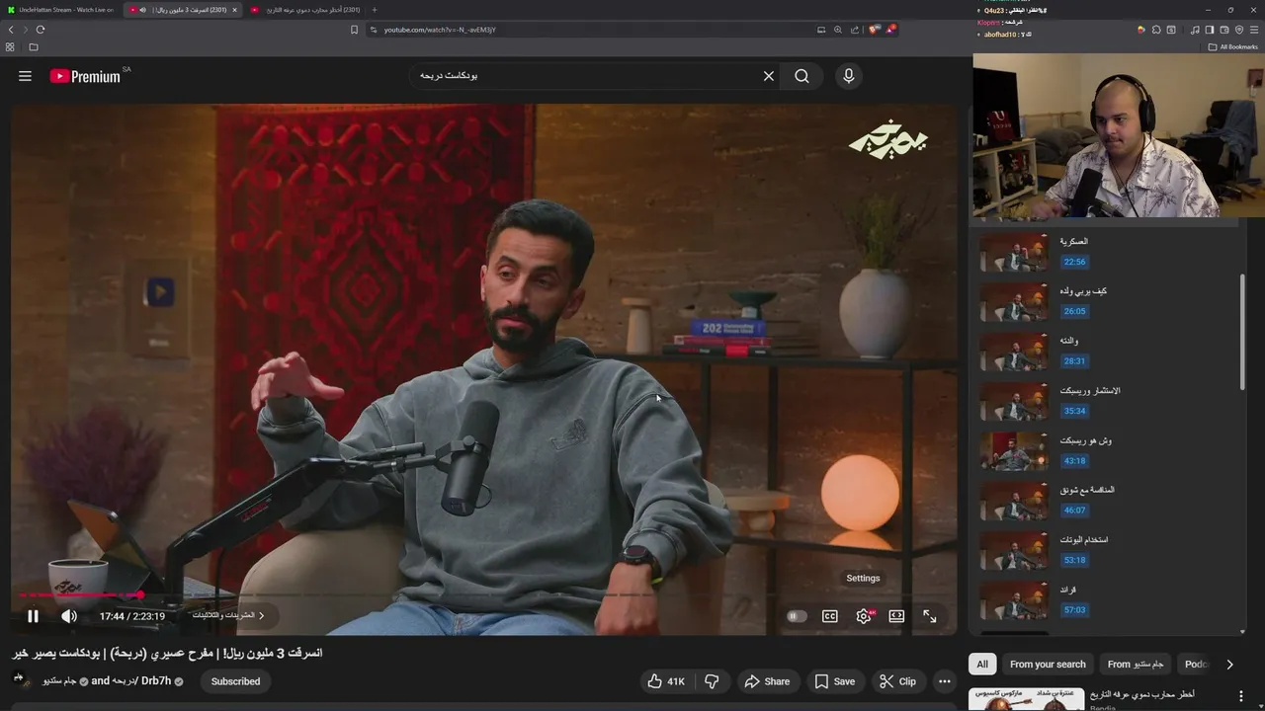Image resolution: width=1265 pixels, height=711 pixels.
Task: Expand the current chapter title in player
Action: (x=229, y=615)
